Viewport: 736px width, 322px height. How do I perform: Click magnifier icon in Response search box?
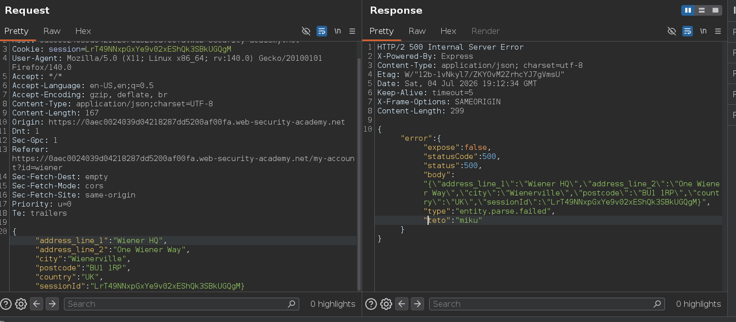(x=657, y=304)
